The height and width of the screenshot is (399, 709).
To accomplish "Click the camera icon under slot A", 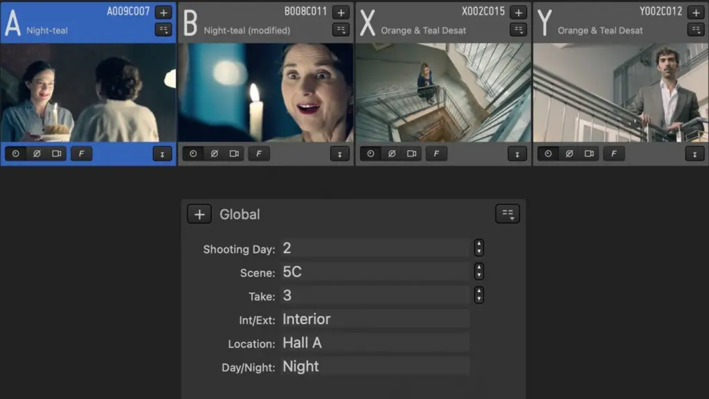I will tap(57, 154).
